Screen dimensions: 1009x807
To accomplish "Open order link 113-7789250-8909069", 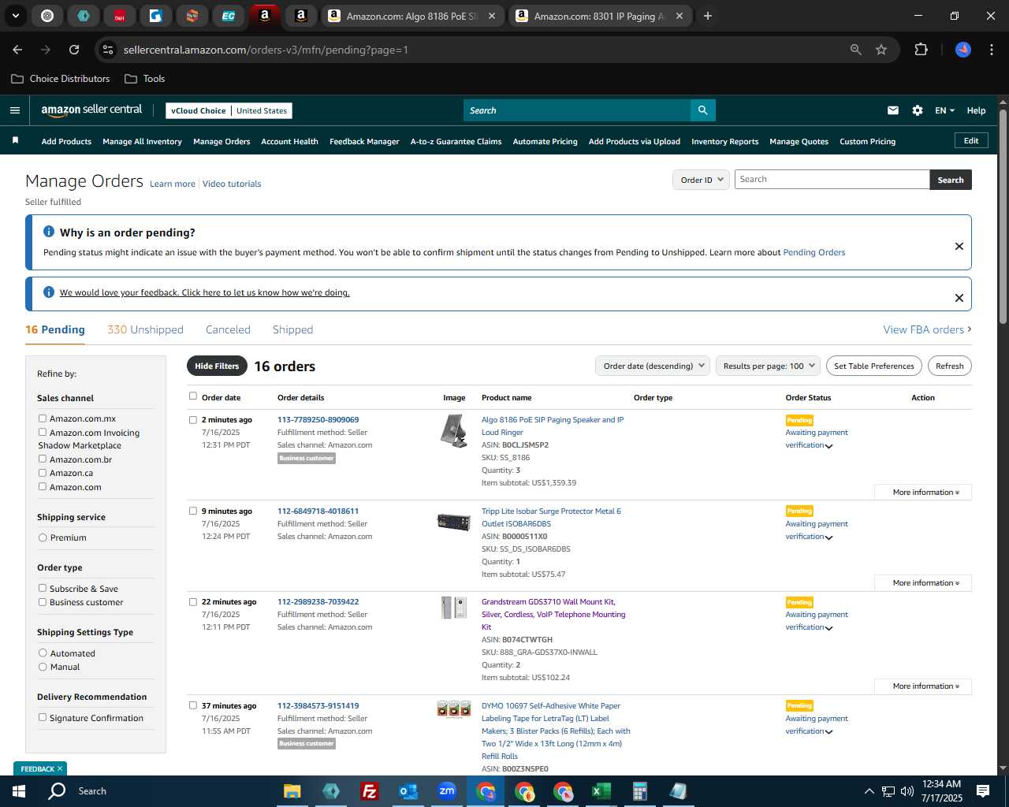I will pyautogui.click(x=318, y=419).
